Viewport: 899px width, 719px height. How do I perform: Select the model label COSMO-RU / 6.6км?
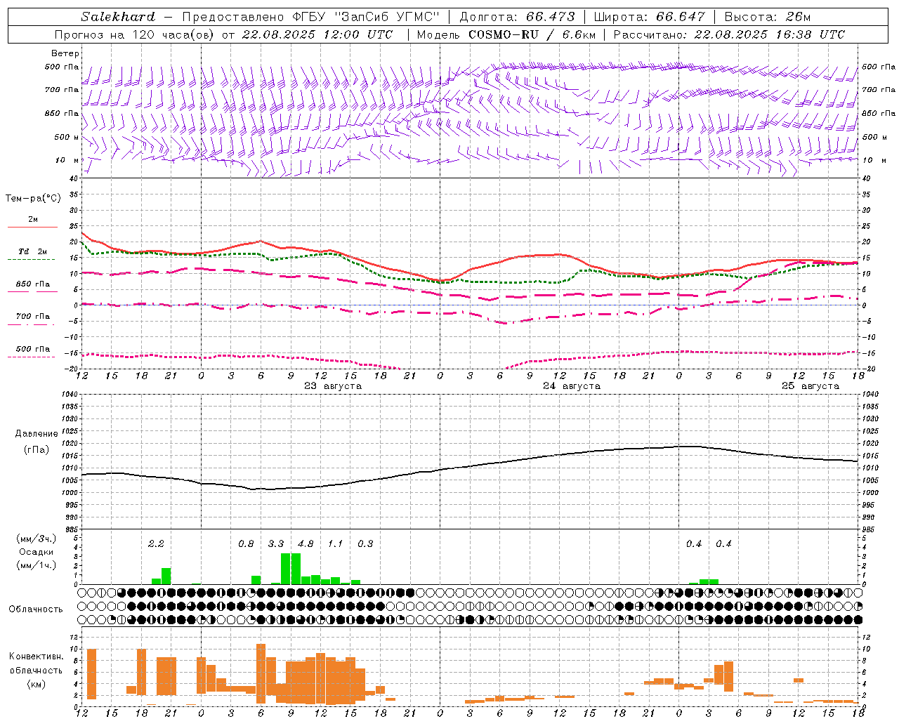pos(532,34)
